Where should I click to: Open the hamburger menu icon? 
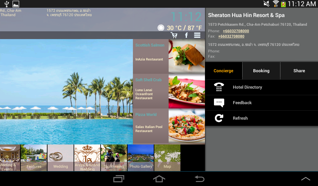pyautogui.click(x=197, y=35)
